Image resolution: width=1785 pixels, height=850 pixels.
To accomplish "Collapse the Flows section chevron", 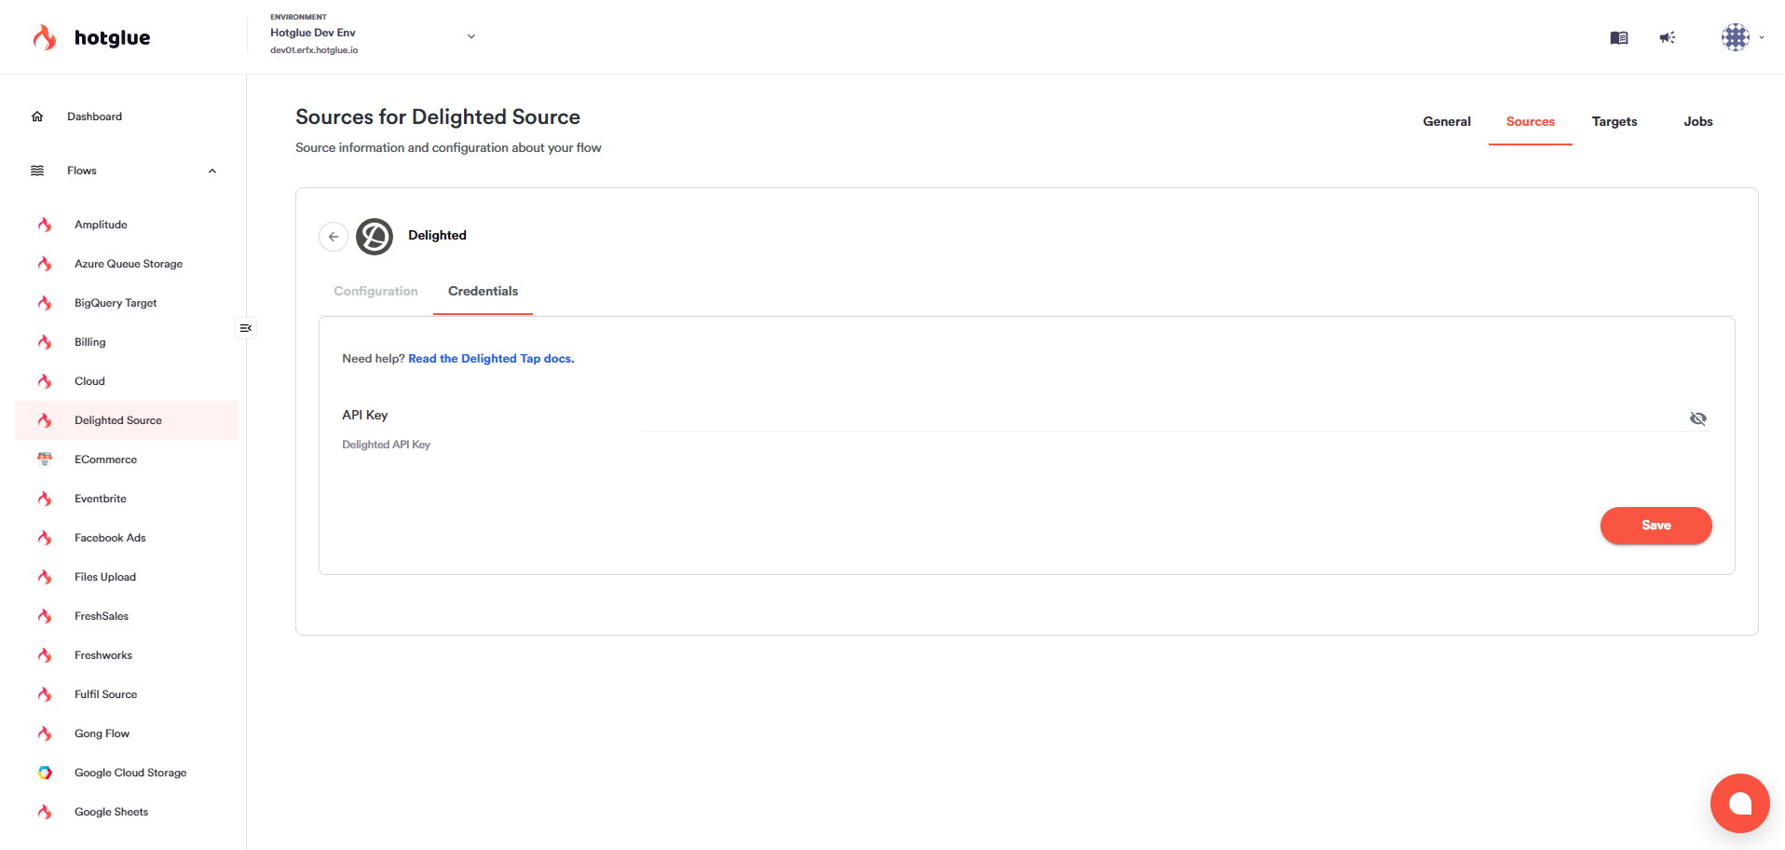I will click(x=212, y=171).
